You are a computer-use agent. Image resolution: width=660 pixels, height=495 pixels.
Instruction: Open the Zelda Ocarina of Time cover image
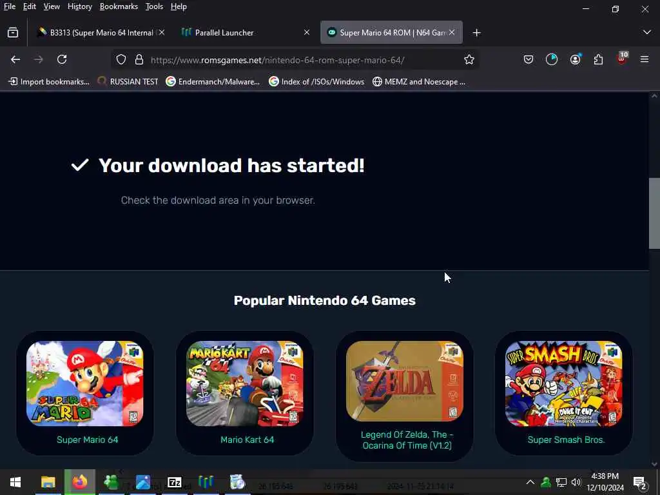pyautogui.click(x=405, y=381)
